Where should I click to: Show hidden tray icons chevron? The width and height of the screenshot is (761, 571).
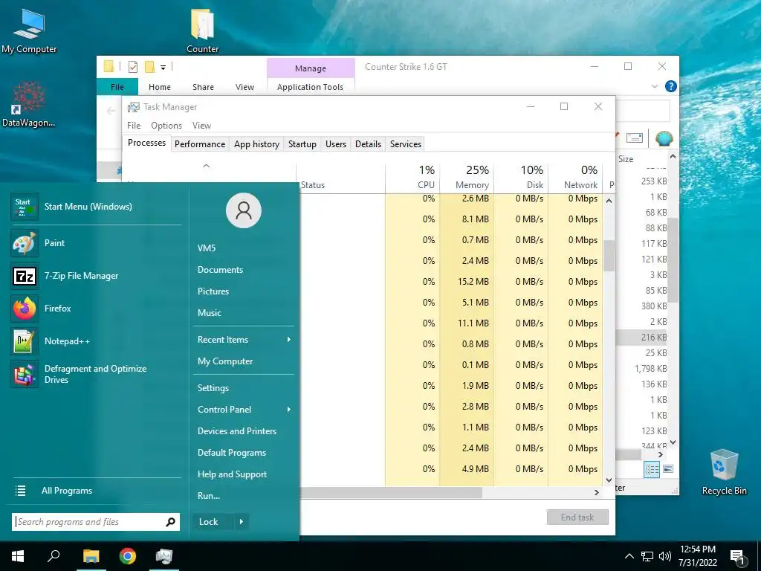(629, 556)
